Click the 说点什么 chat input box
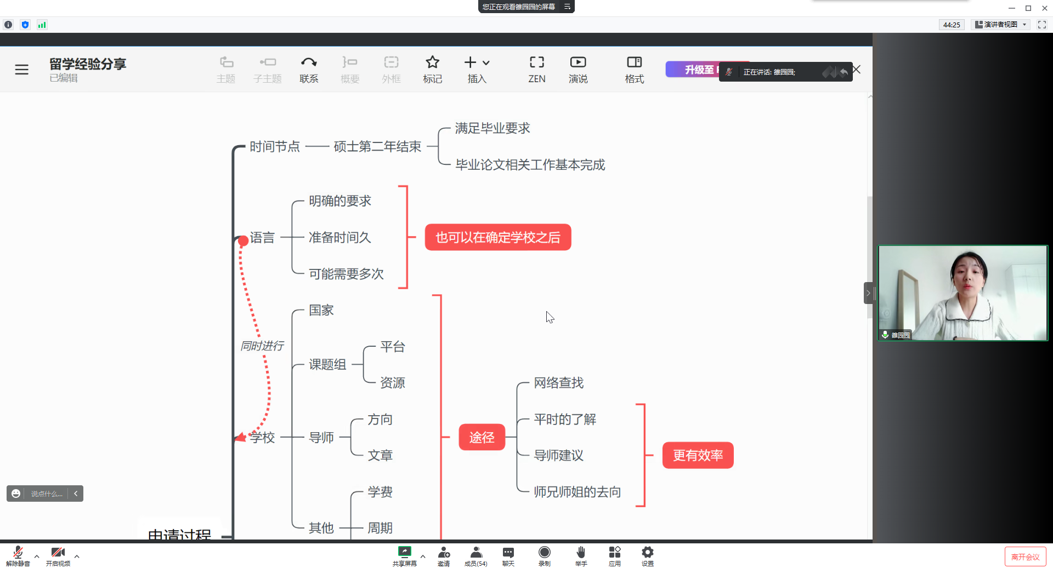Image resolution: width=1053 pixels, height=568 pixels. tap(47, 494)
